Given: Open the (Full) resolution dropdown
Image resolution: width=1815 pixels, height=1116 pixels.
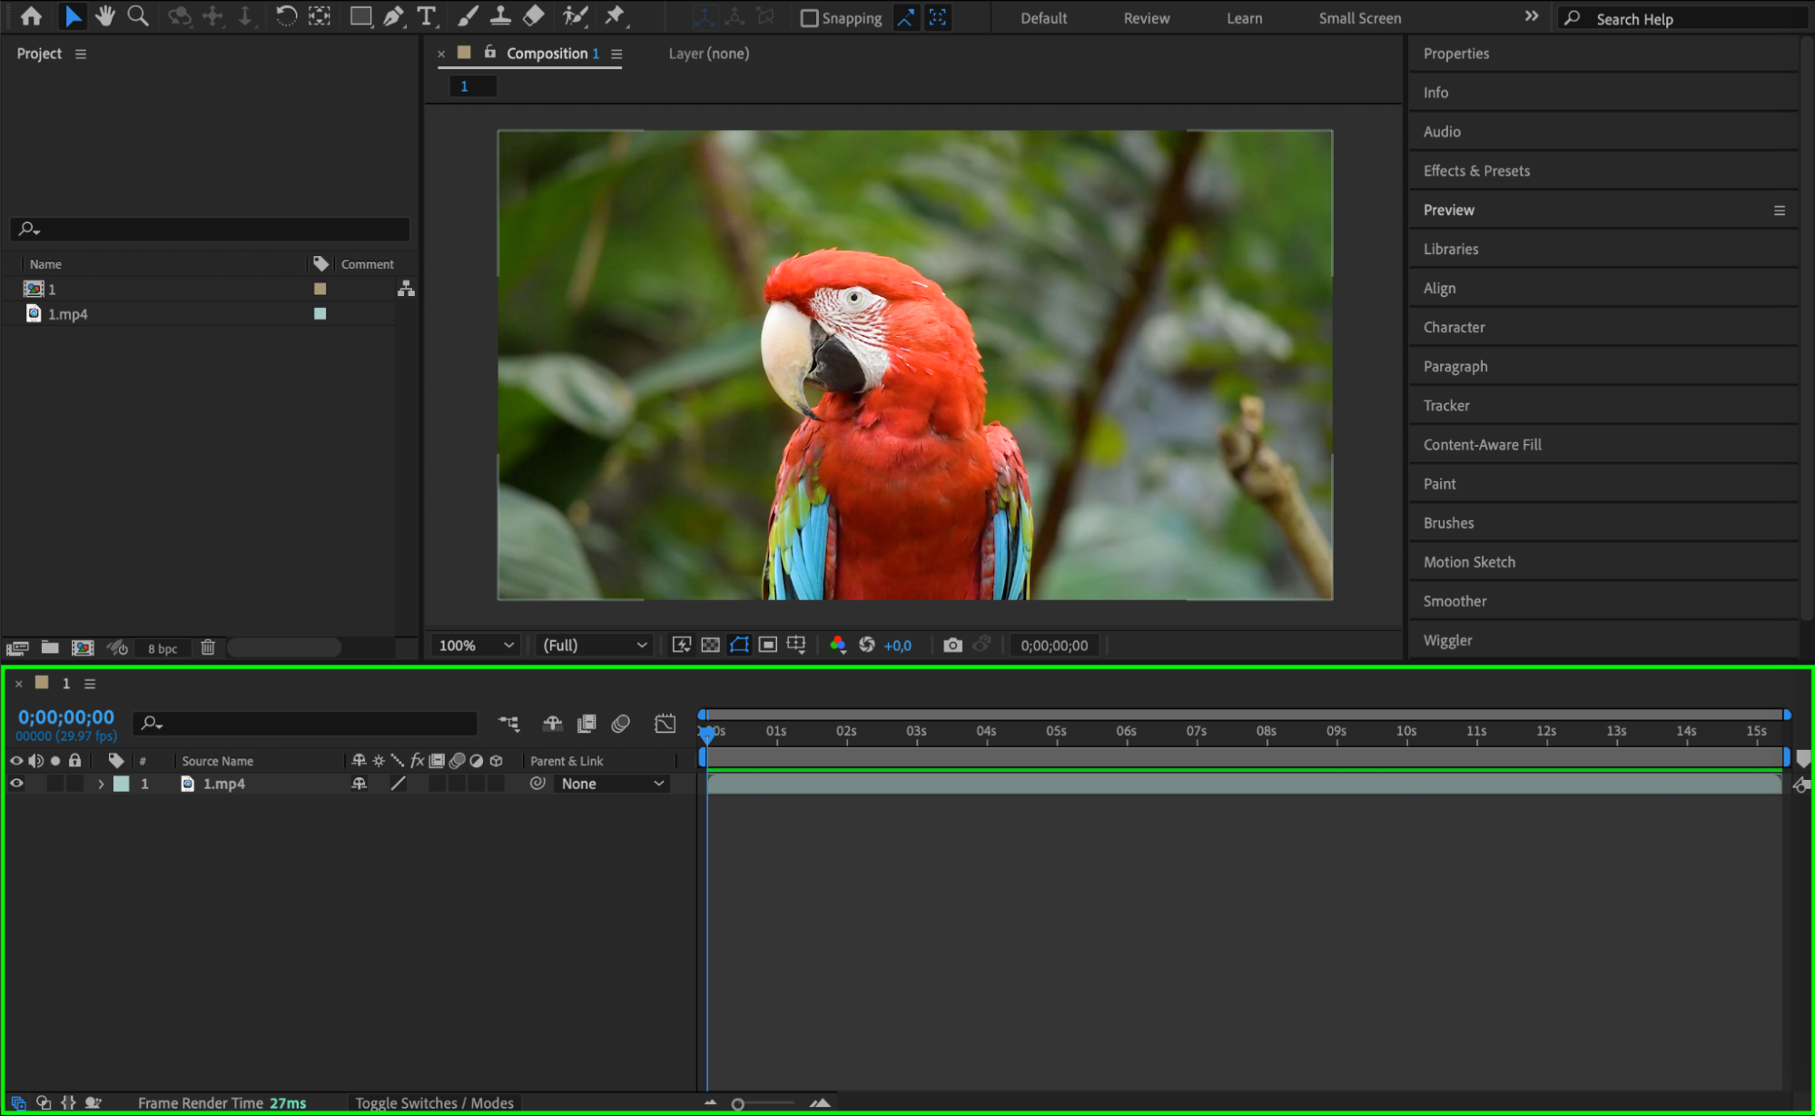Looking at the screenshot, I should [x=595, y=645].
